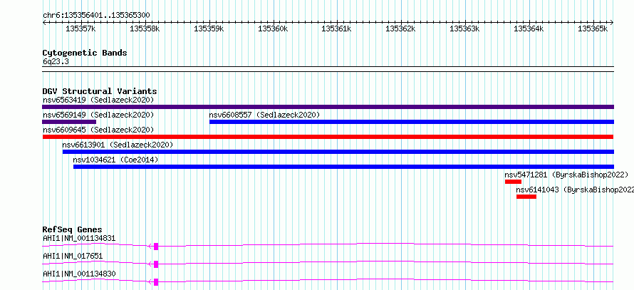
Task: Click the 135362k ruler position
Action: (401, 29)
